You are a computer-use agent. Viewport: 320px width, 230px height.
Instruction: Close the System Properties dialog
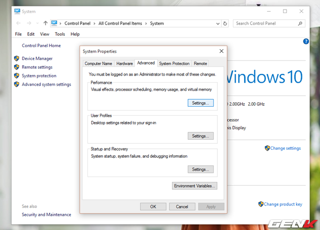221,51
